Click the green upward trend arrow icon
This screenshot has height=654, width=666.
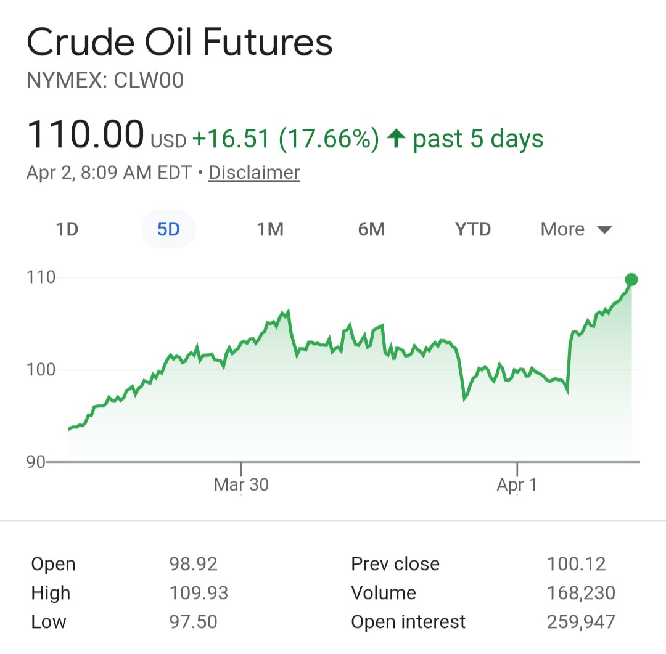click(x=397, y=139)
